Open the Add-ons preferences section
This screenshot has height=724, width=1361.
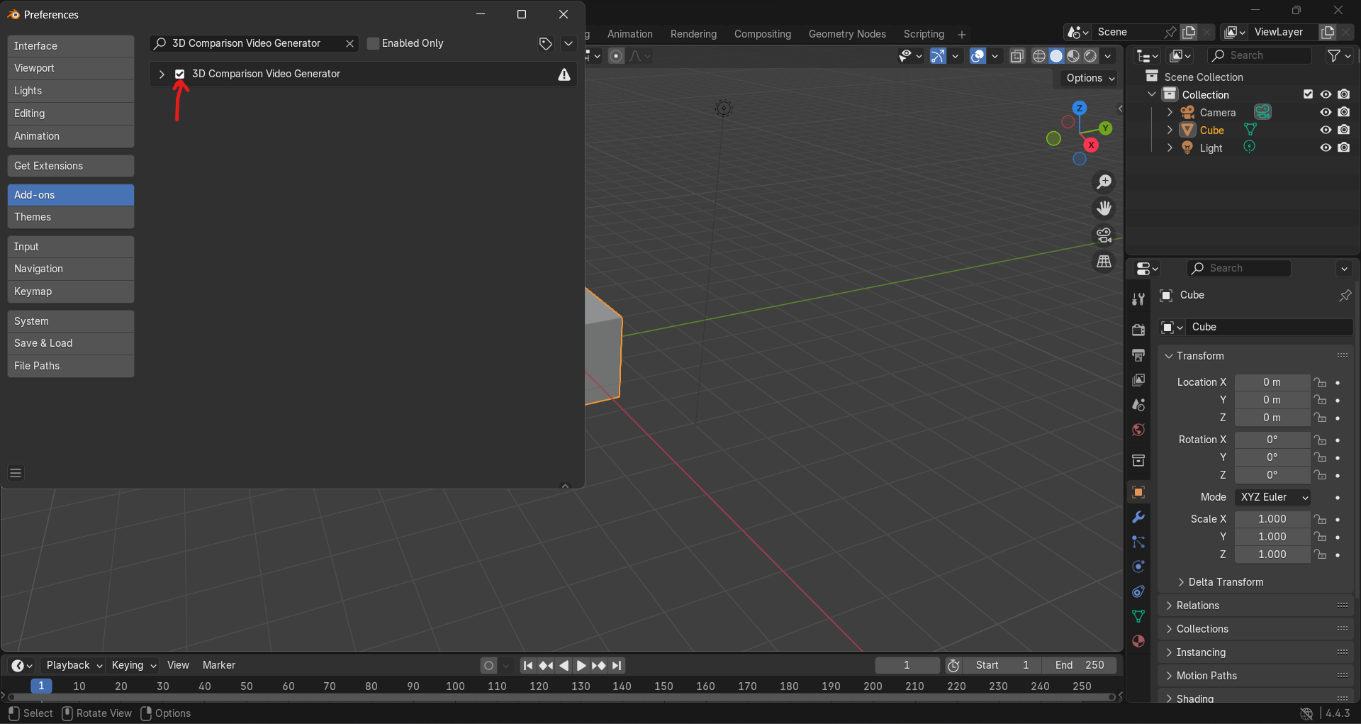[x=71, y=195]
